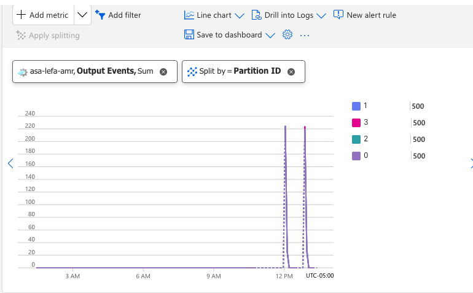The image size is (473, 293).
Task: Click the Add filter label
Action: 125,15
